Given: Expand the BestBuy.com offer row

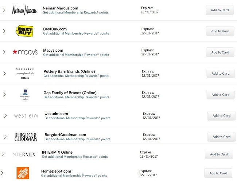Looking at the screenshot, I should pyautogui.click(x=4, y=31).
